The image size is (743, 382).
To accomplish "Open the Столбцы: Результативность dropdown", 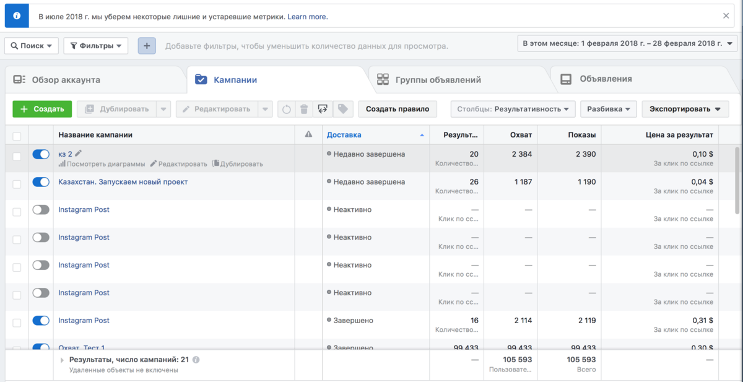I will pos(513,109).
